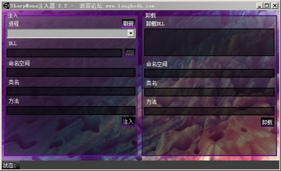This screenshot has width=281, height=171.
Task: Expand the 进程 process dropdown arrow
Action: (x=131, y=33)
